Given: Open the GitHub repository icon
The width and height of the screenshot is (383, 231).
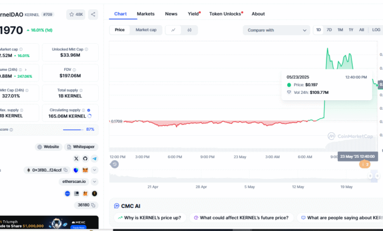Looking at the screenshot, I should tap(85, 159).
